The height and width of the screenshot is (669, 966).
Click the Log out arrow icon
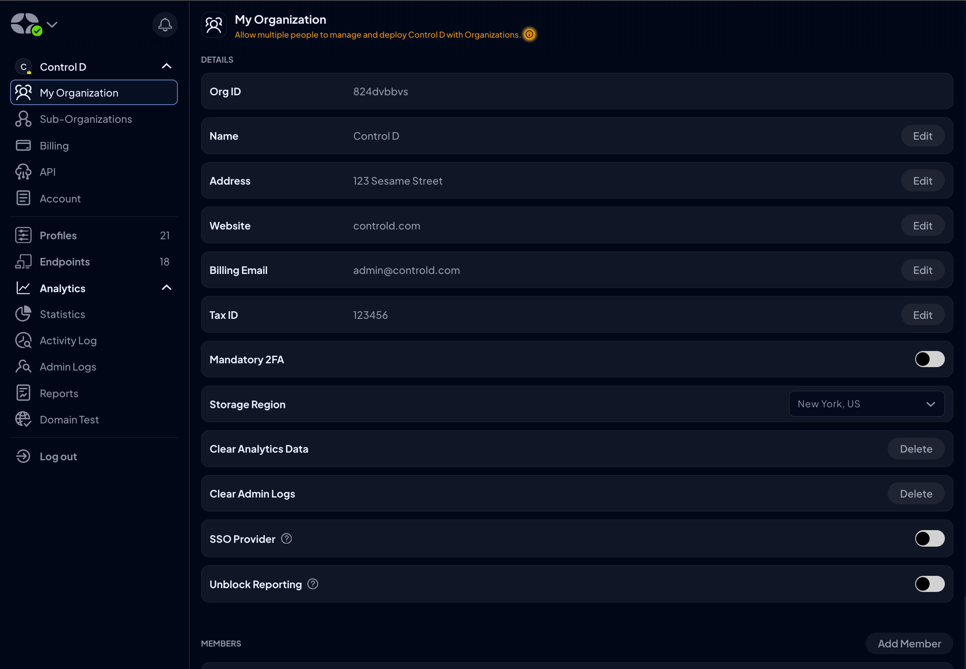[23, 456]
